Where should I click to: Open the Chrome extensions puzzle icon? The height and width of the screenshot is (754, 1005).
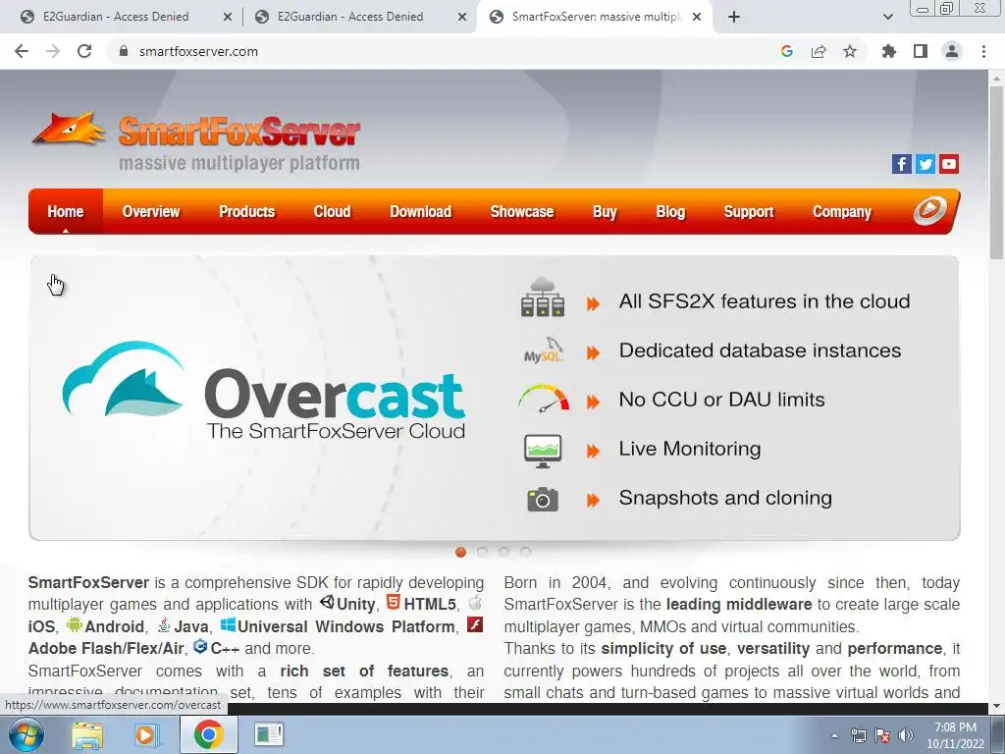pyautogui.click(x=888, y=51)
